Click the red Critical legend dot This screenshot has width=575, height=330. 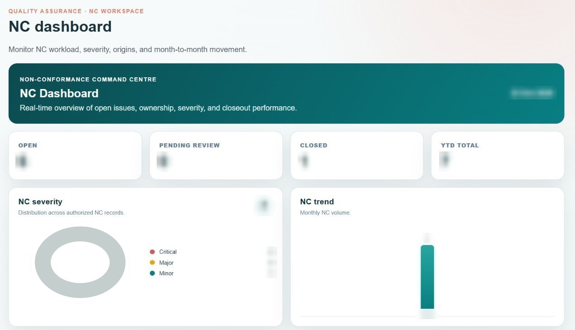tap(152, 252)
